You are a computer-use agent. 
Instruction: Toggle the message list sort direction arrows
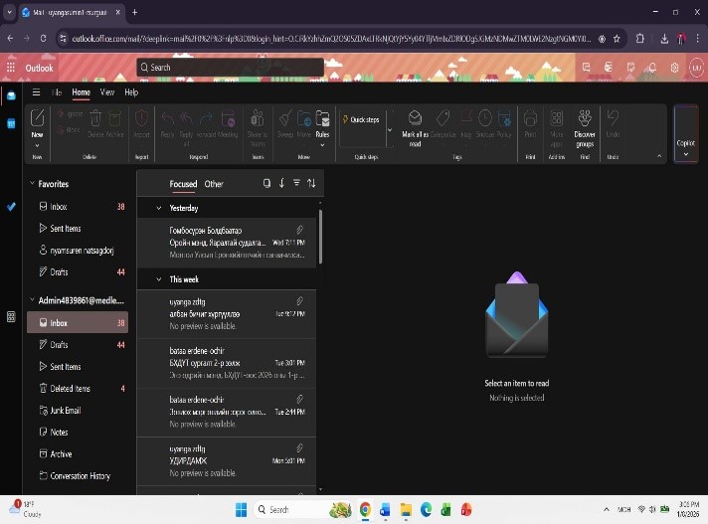(x=311, y=183)
